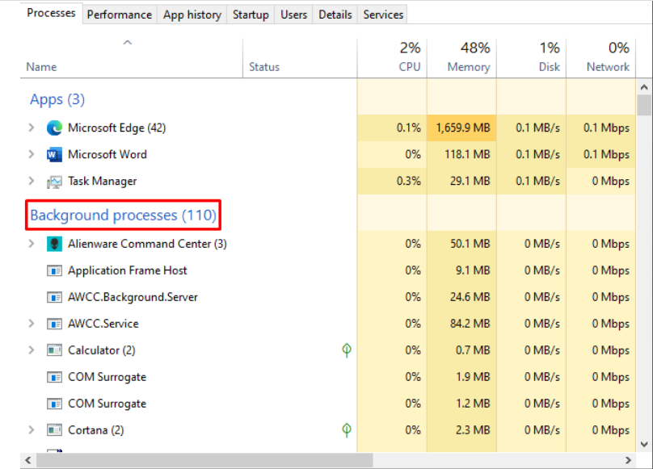
Task: Switch to the Processes tab
Action: pyautogui.click(x=51, y=13)
